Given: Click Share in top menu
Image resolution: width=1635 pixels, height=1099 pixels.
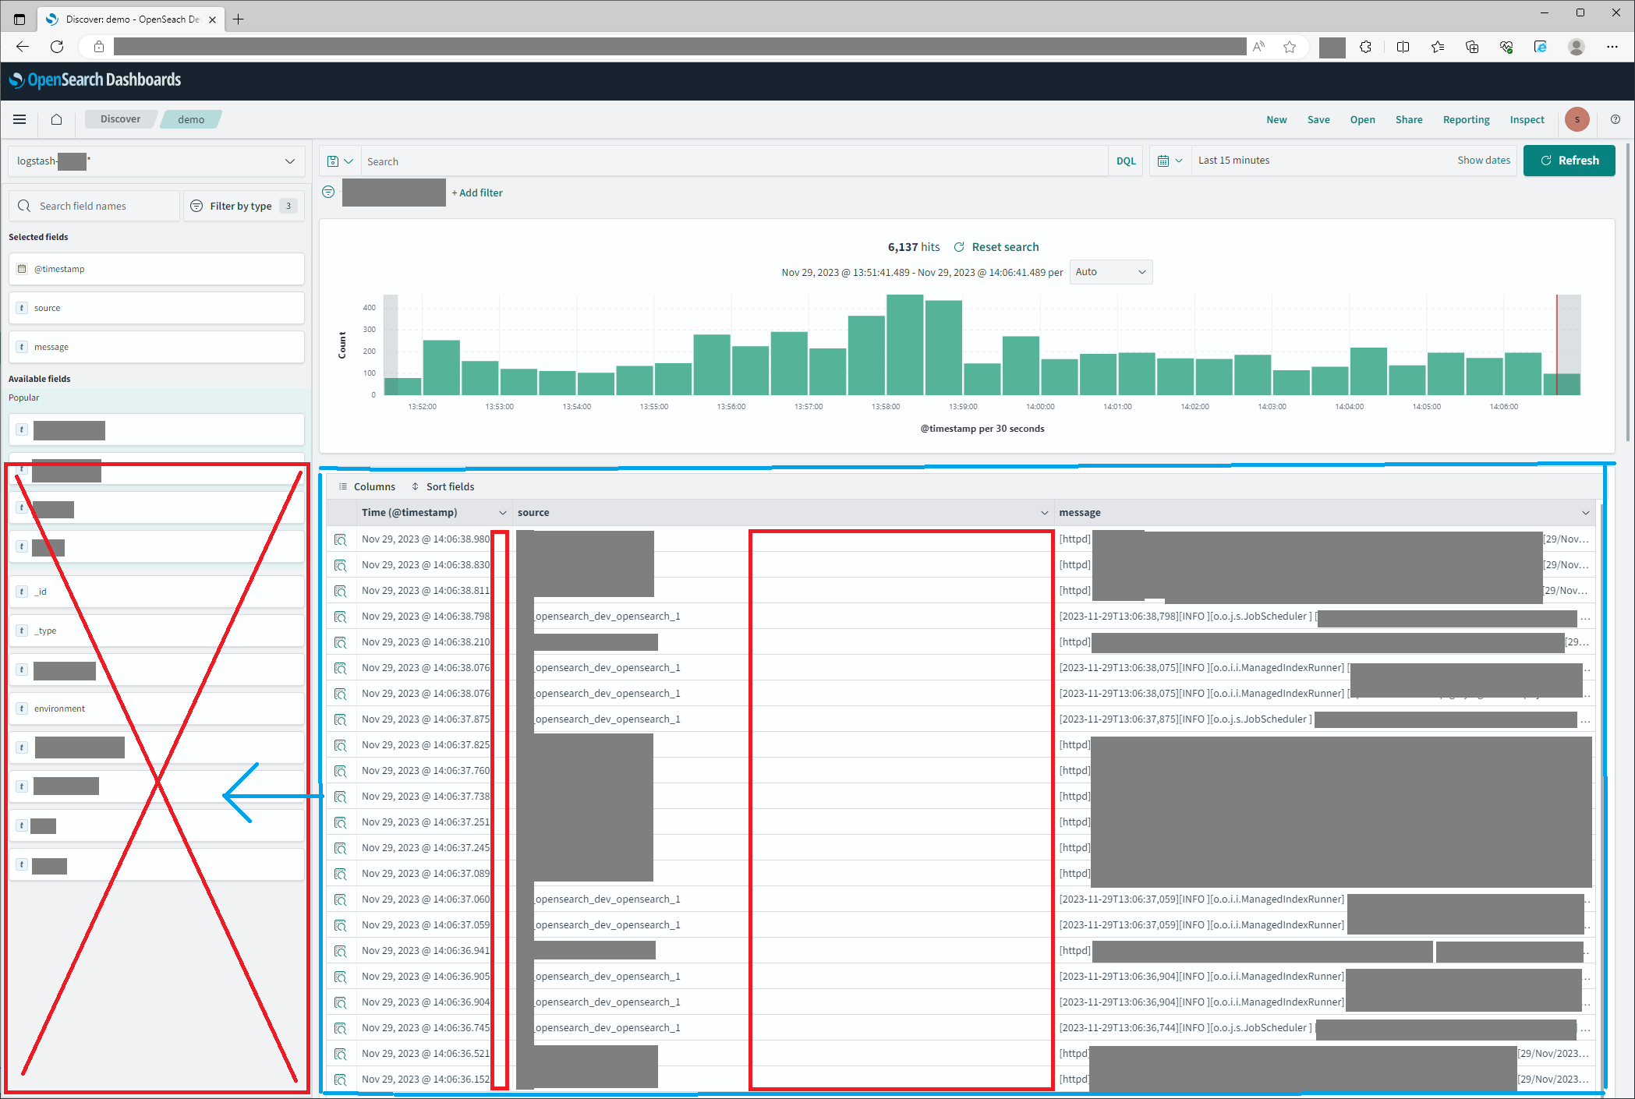Looking at the screenshot, I should click(1409, 119).
